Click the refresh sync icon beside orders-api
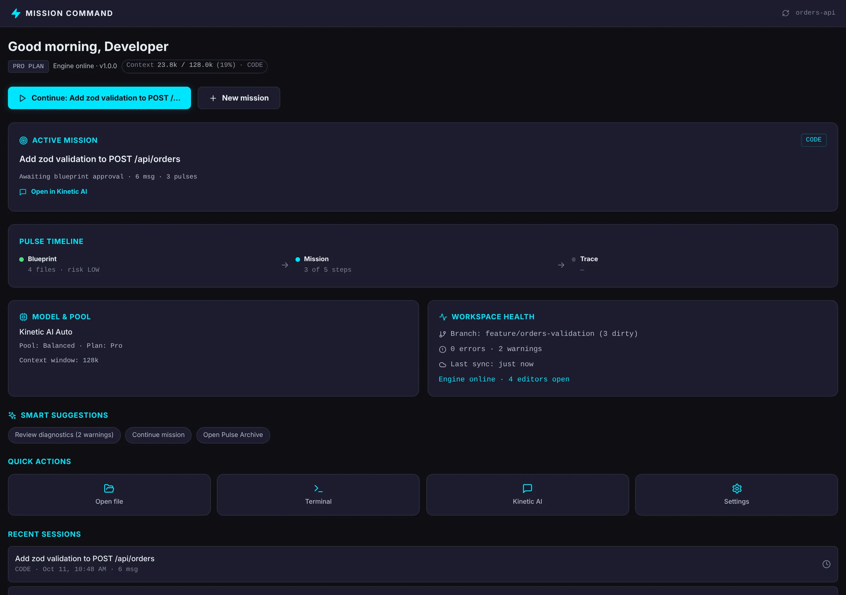846x595 pixels. tap(786, 13)
